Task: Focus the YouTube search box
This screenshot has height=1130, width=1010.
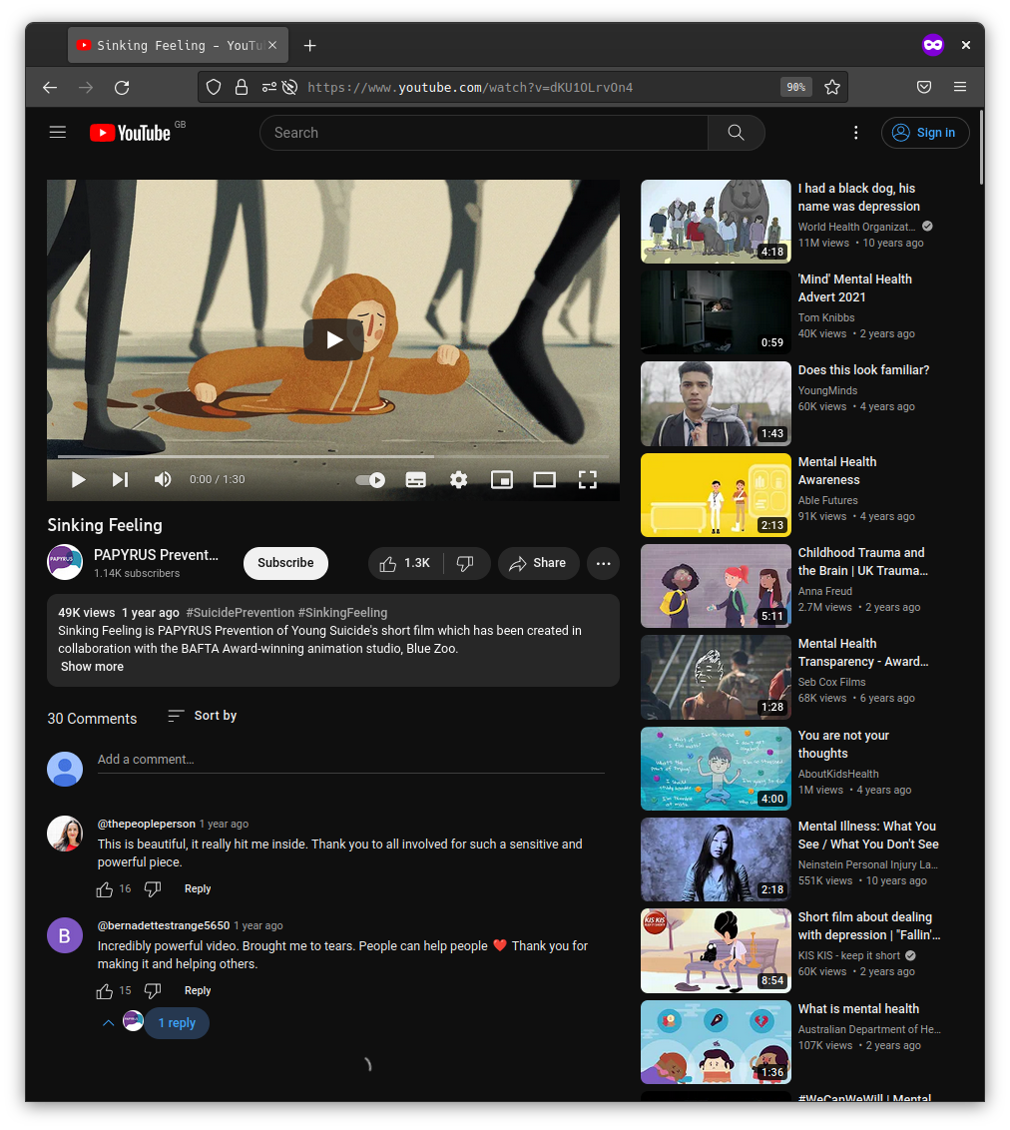Action: 484,133
